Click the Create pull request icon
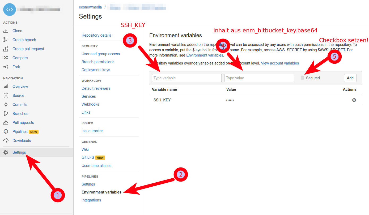The width and height of the screenshot is (369, 215). [6, 49]
